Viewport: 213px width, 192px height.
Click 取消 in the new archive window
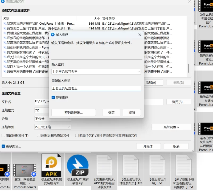click(x=176, y=146)
